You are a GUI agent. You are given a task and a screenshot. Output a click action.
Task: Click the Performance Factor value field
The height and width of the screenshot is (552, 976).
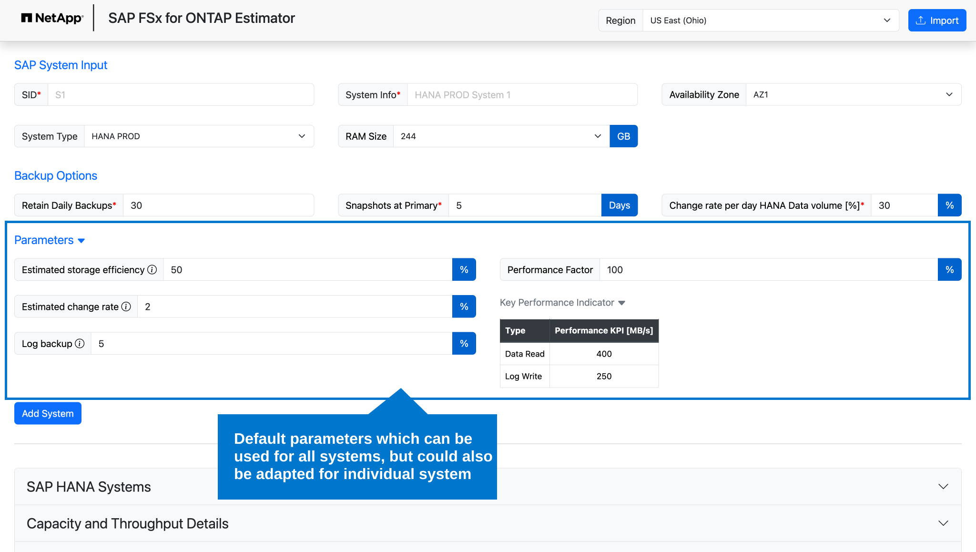(x=769, y=270)
